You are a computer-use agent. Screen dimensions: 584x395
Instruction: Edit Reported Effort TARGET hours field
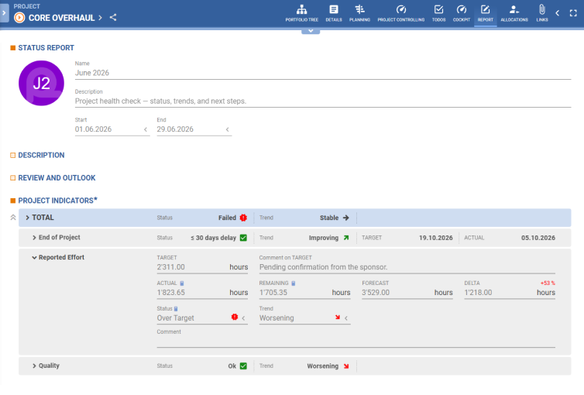coord(202,267)
